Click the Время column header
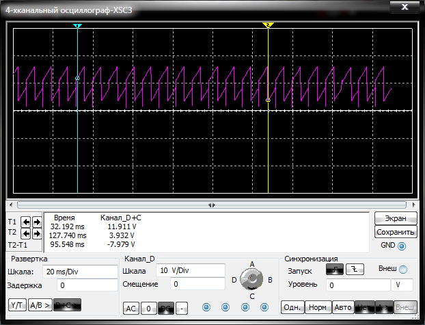Viewport: 425px width, 325px height. tap(64, 218)
